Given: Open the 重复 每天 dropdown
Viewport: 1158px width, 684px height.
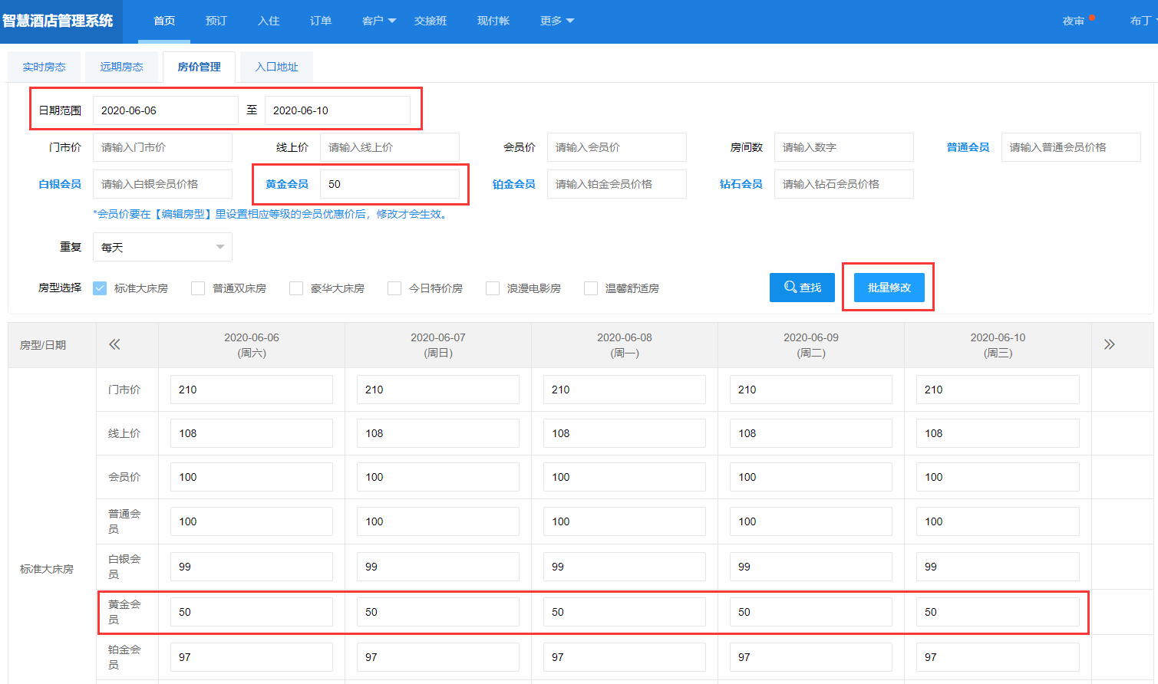Looking at the screenshot, I should (x=163, y=247).
